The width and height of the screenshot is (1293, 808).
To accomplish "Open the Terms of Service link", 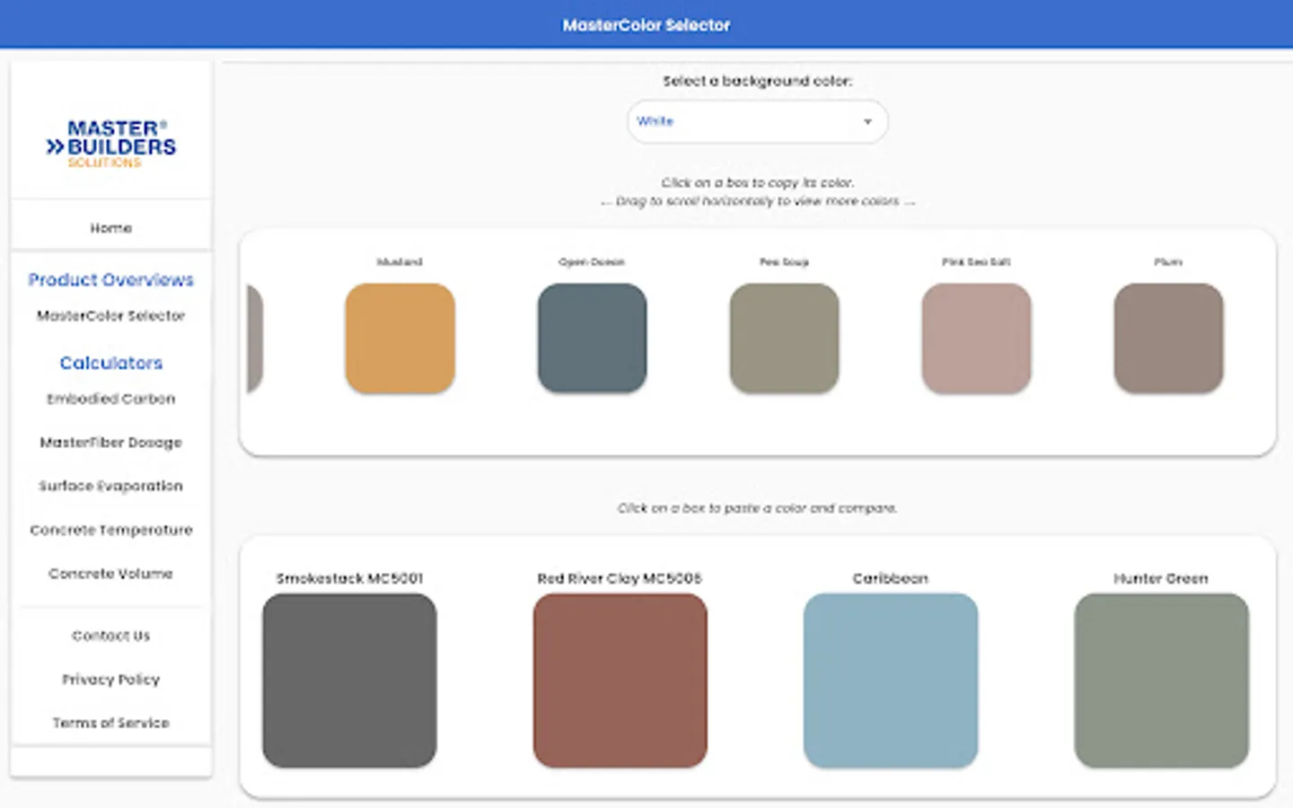I will (x=111, y=723).
